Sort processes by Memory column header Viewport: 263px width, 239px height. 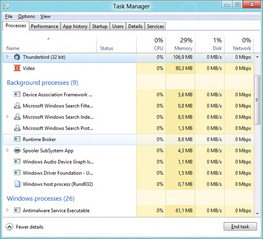181,44
